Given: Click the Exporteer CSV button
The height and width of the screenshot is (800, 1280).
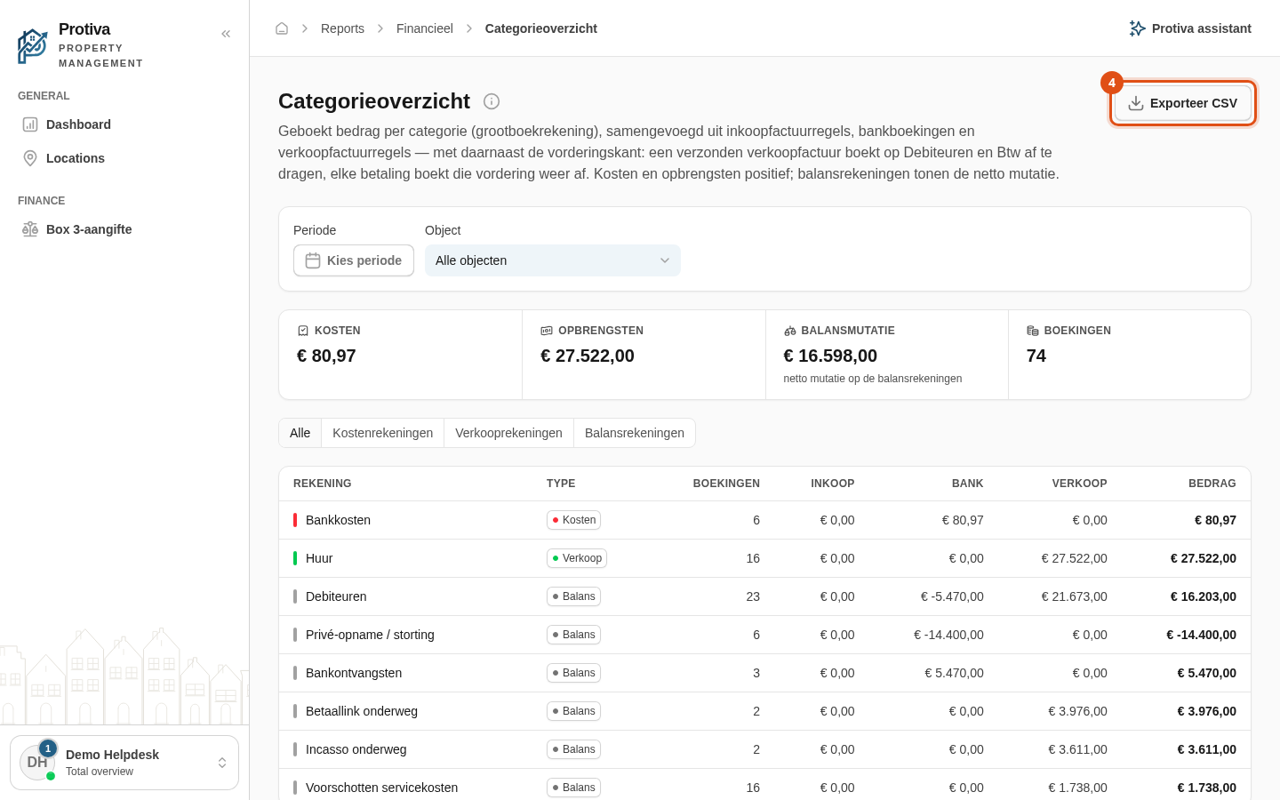Looking at the screenshot, I should (x=1183, y=103).
